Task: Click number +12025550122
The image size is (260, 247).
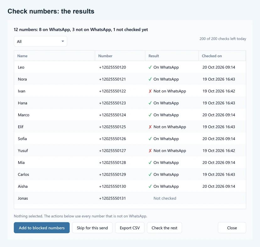Action: [x=112, y=91]
